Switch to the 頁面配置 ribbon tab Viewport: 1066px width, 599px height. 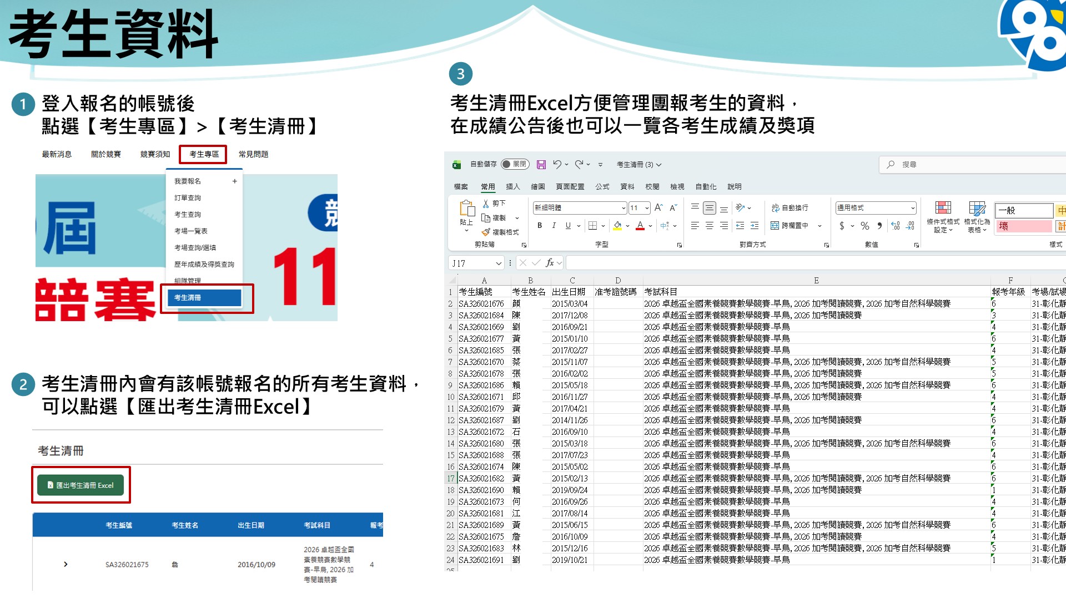pyautogui.click(x=570, y=187)
